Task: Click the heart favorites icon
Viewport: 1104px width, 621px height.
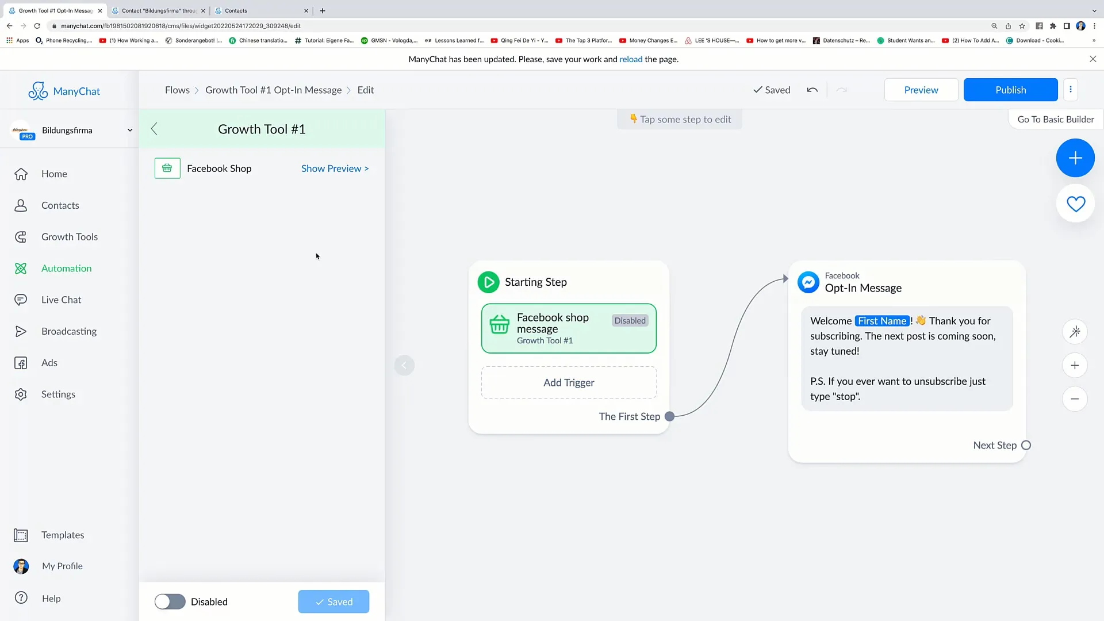Action: pyautogui.click(x=1075, y=204)
